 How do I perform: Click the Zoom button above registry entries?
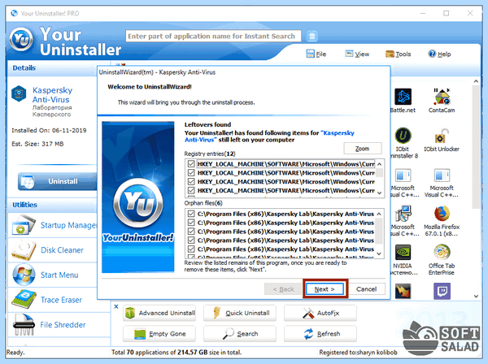pos(363,149)
